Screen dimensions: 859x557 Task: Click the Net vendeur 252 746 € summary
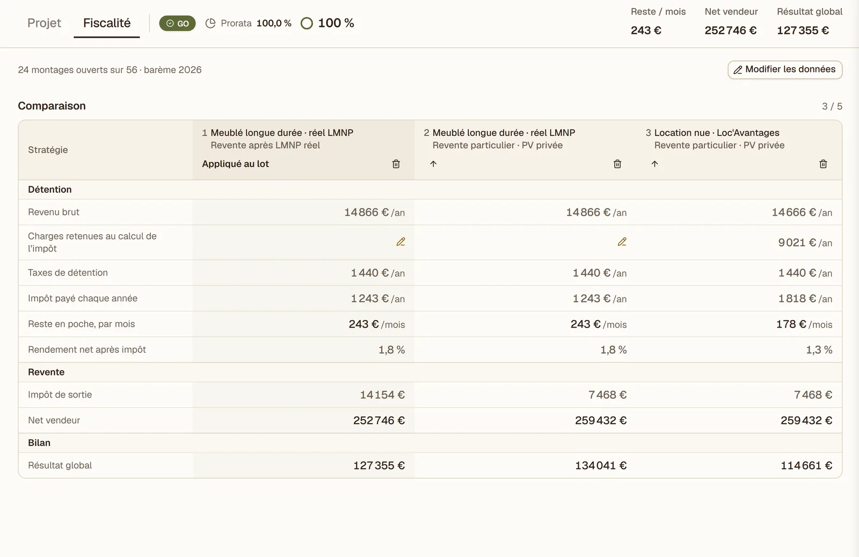coord(731,21)
